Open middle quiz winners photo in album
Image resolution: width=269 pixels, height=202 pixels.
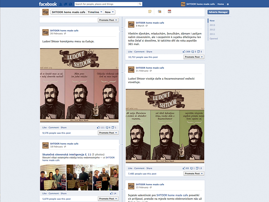tap(79, 178)
